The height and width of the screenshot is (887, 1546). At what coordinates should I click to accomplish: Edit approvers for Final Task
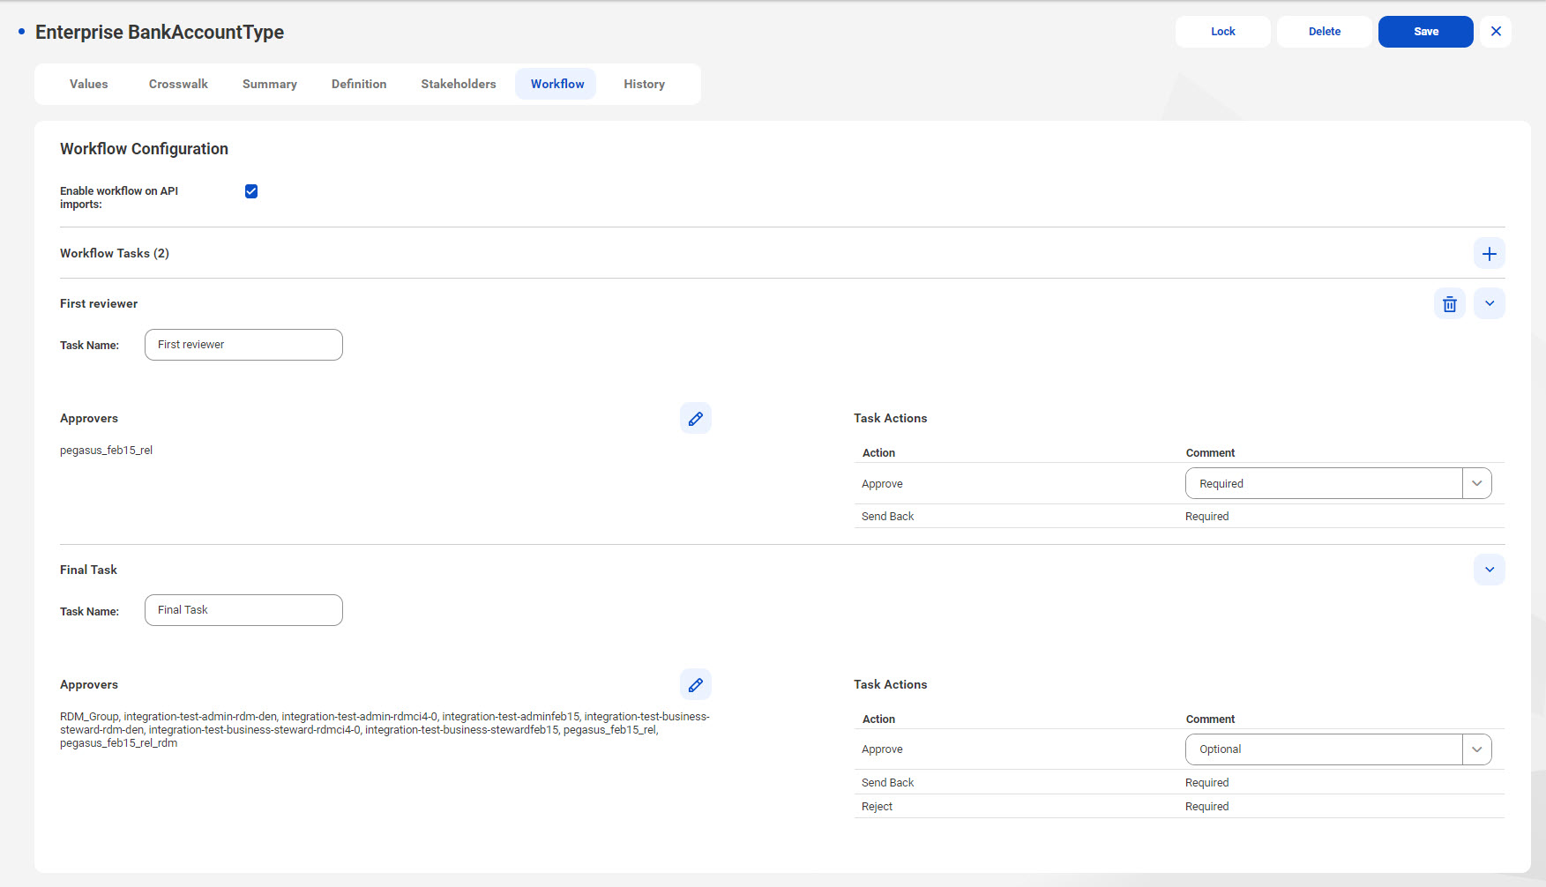click(695, 684)
